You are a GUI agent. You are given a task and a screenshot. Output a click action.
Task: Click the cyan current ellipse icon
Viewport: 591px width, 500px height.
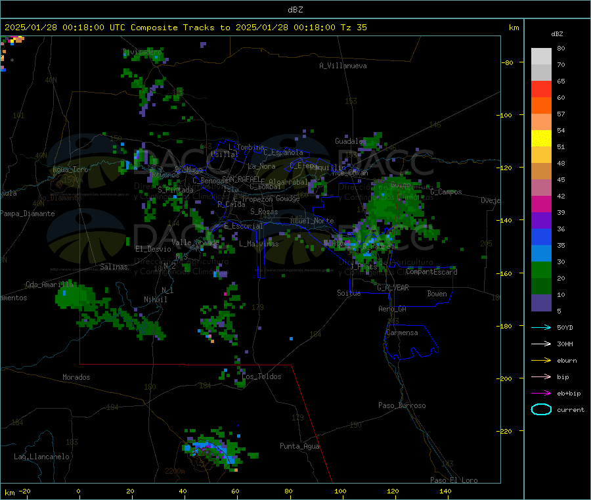point(541,409)
